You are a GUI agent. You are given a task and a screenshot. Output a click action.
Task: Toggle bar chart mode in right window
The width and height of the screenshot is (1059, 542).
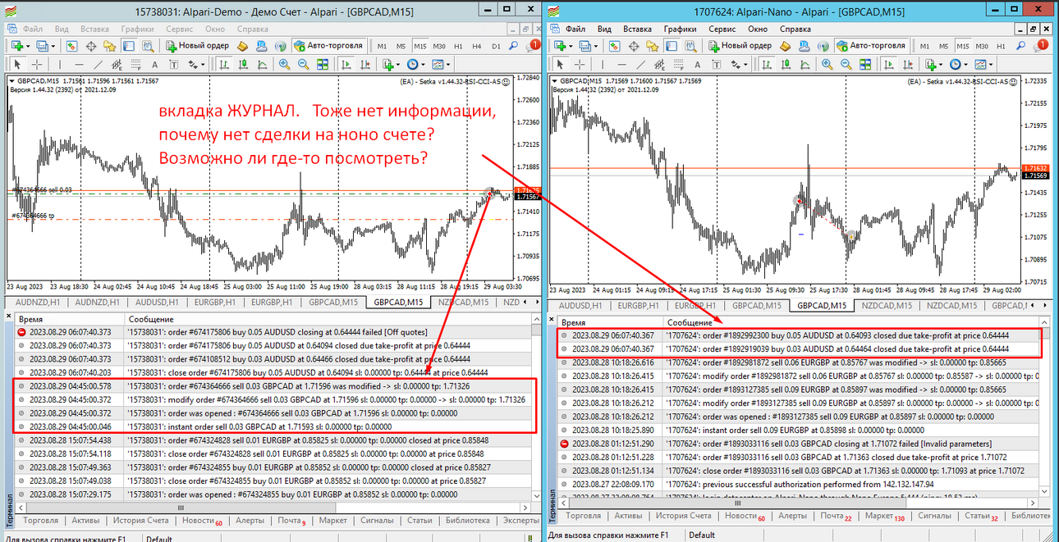click(x=767, y=64)
